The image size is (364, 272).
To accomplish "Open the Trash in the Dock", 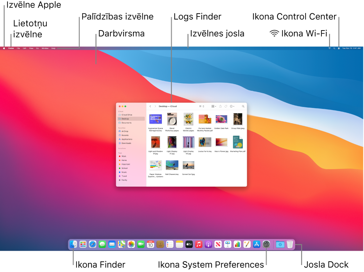I will click(x=290, y=244).
